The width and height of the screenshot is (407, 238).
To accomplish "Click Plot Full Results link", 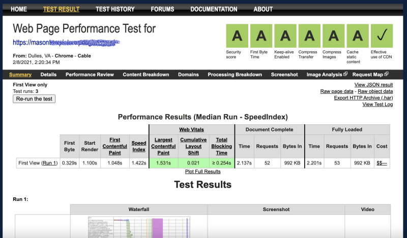I will 202,172.
